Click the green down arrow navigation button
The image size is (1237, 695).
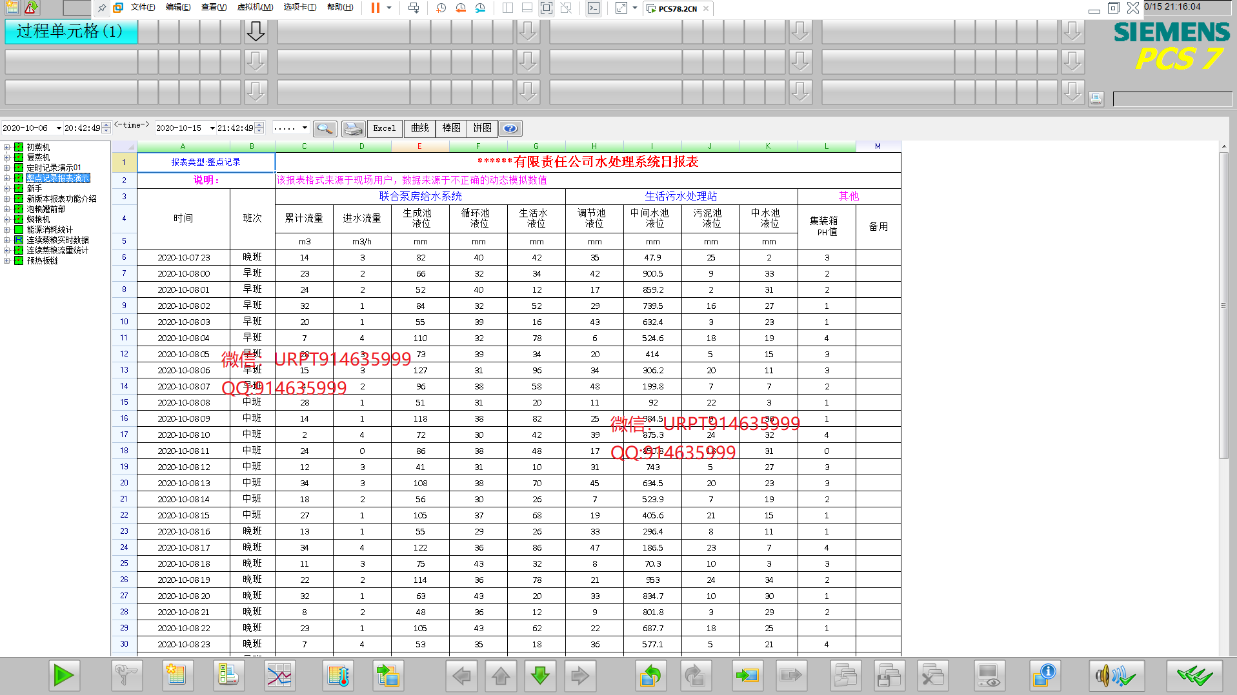click(x=540, y=676)
